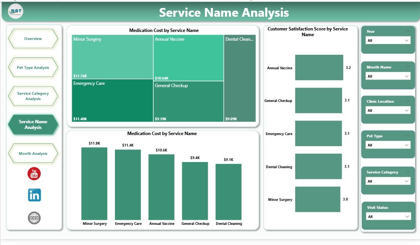
Task: Open the Clinic Location dropdown
Action: (x=388, y=110)
